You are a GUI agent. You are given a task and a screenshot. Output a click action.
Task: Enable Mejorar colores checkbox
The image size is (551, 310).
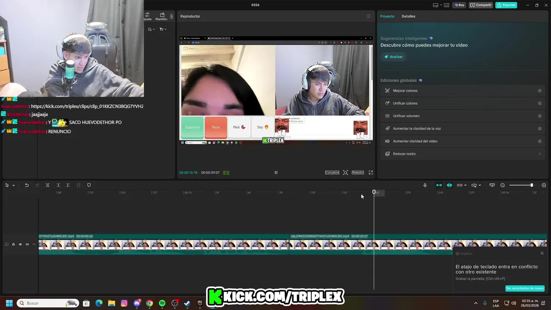540,91
